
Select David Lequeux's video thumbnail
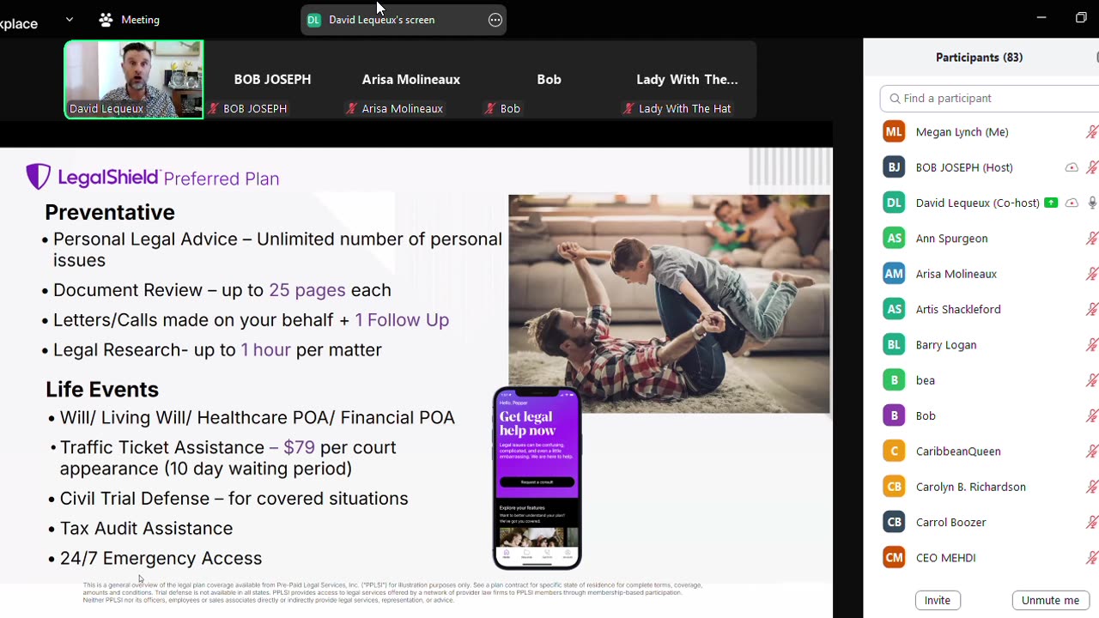click(x=134, y=79)
